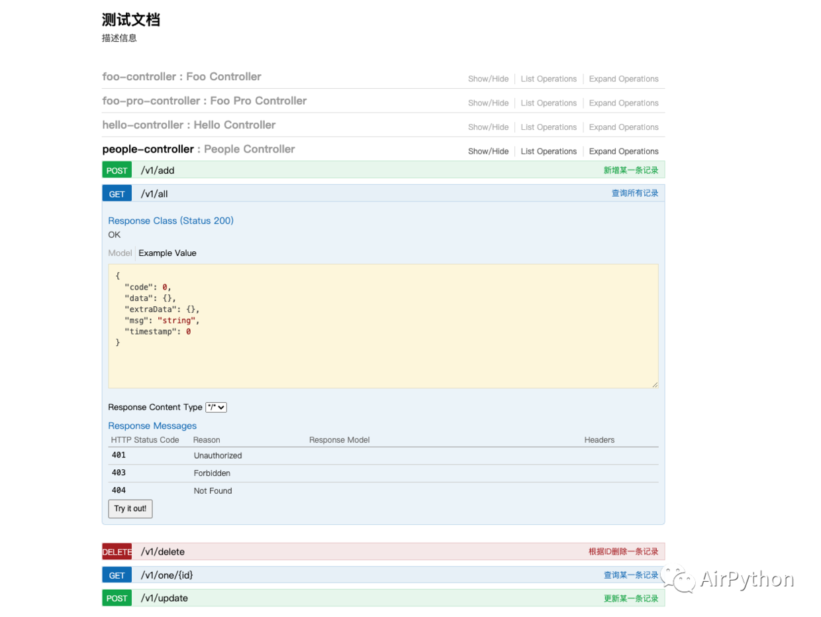The image size is (821, 617).
Task: Open the Response Content Type dropdown
Action: point(216,408)
